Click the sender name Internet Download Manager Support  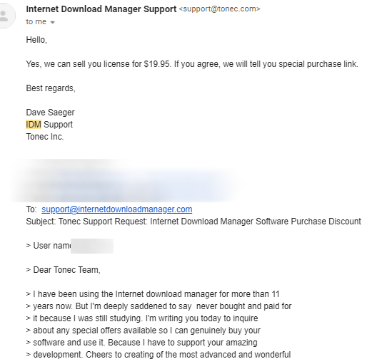(x=101, y=9)
